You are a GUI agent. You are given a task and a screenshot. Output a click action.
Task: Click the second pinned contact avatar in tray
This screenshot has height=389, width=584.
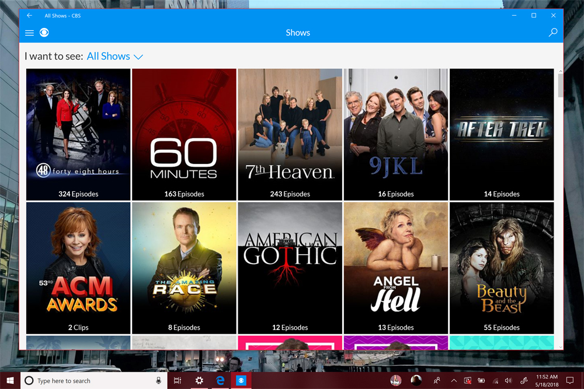point(416,380)
